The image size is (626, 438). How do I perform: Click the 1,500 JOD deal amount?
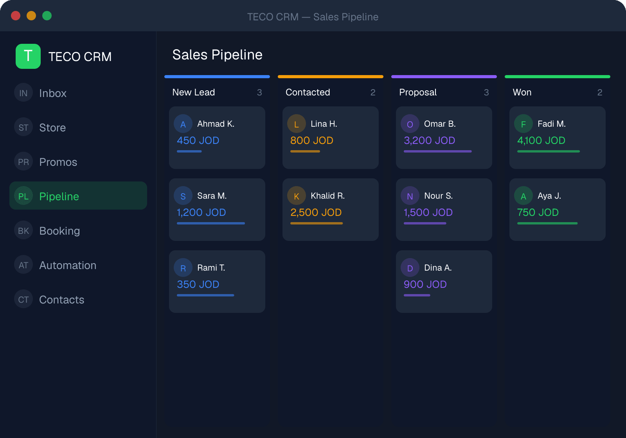pos(428,212)
